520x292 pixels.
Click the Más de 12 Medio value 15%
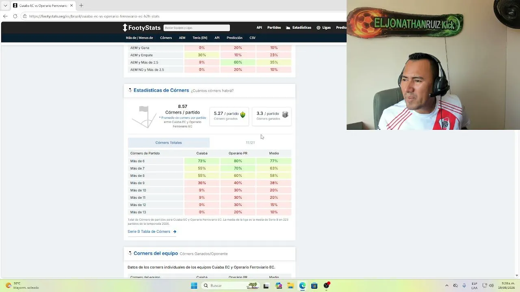coord(274,205)
